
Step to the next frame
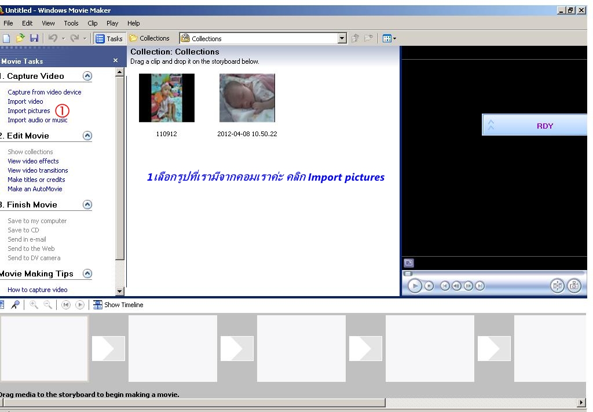[468, 286]
